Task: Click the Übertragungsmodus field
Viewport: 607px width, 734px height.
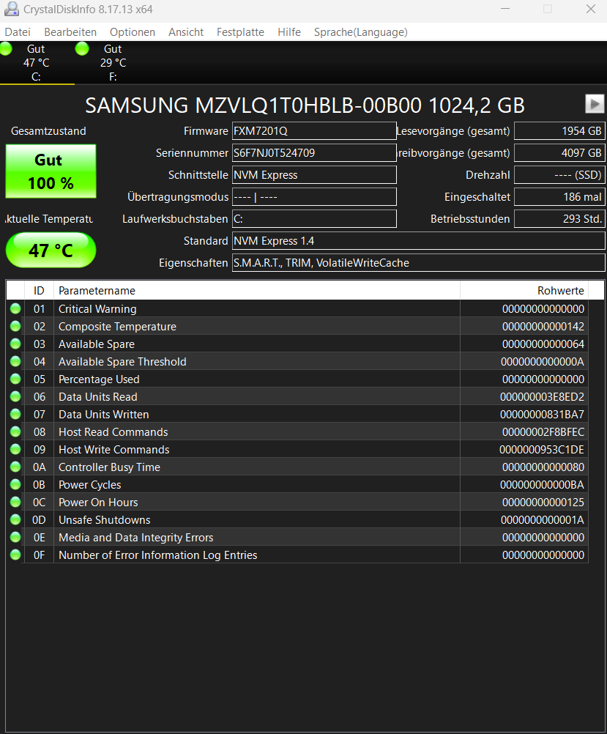Action: 314,197
